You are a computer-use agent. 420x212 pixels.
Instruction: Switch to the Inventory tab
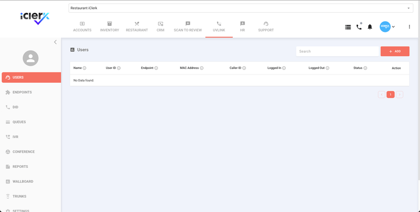[x=110, y=27]
